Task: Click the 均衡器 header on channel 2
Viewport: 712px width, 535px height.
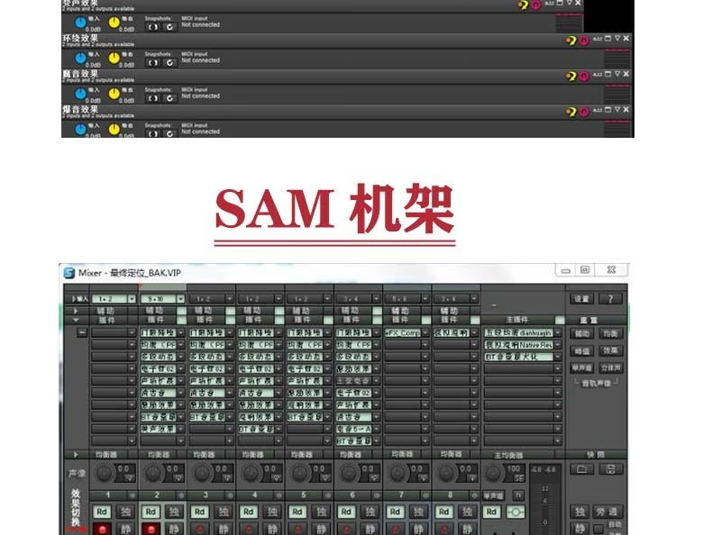Action: 157,455
